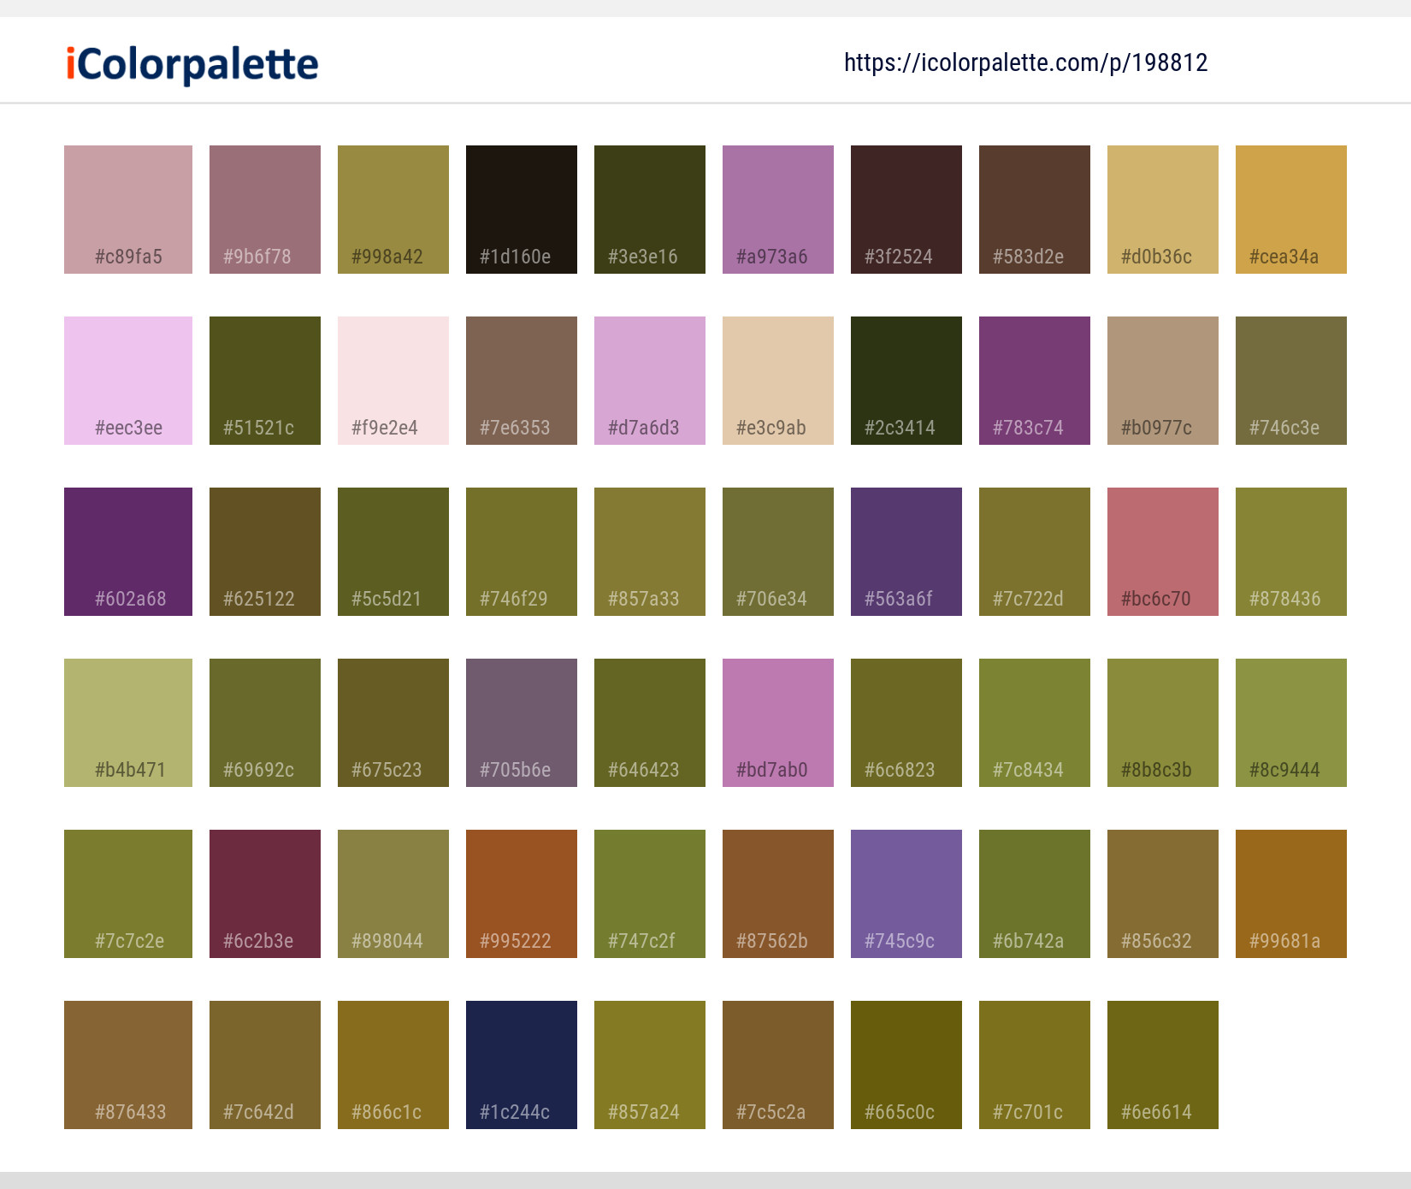Click the #bc6c70 rose swatch
The image size is (1411, 1189).
pyautogui.click(x=1162, y=551)
